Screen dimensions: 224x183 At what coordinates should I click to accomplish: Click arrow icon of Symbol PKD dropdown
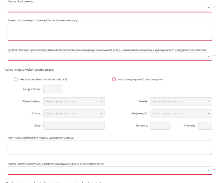[209, 56]
